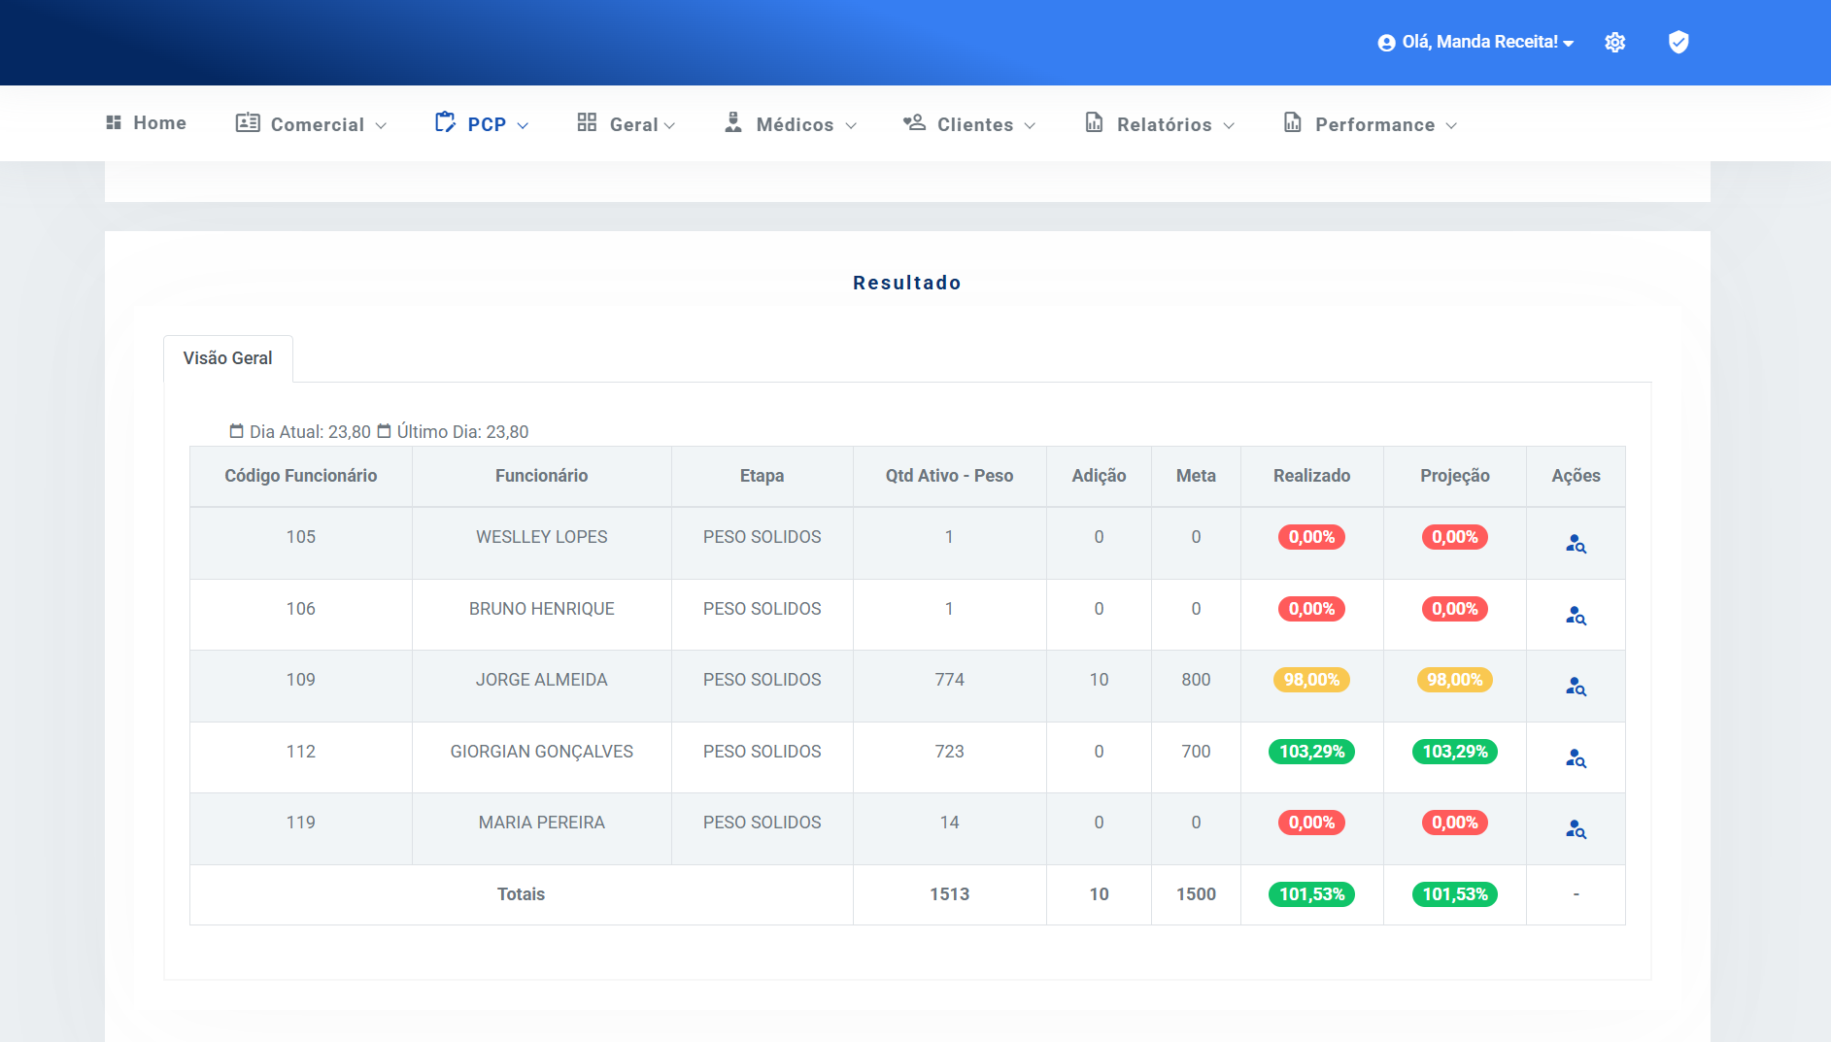Expand the Comercial menu dropdown

click(x=311, y=124)
